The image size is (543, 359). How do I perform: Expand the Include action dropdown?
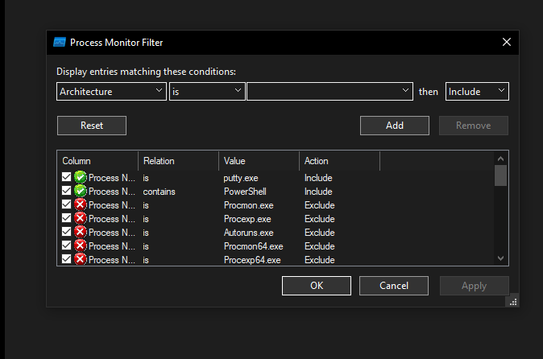point(477,92)
